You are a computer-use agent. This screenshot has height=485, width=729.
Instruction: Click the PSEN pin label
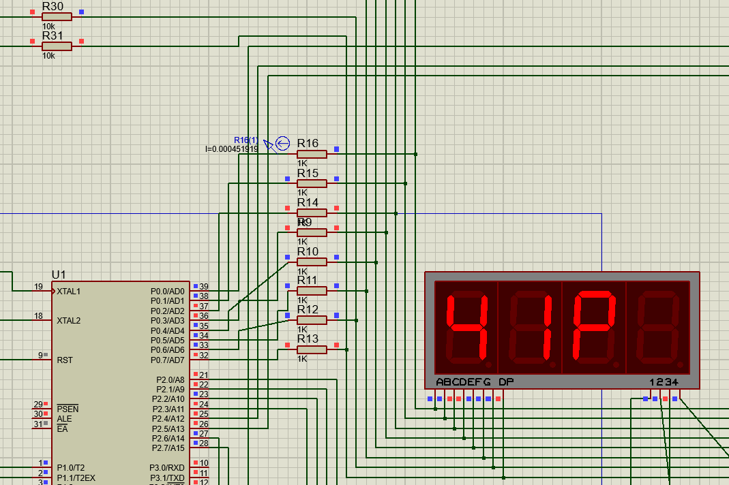coord(68,409)
